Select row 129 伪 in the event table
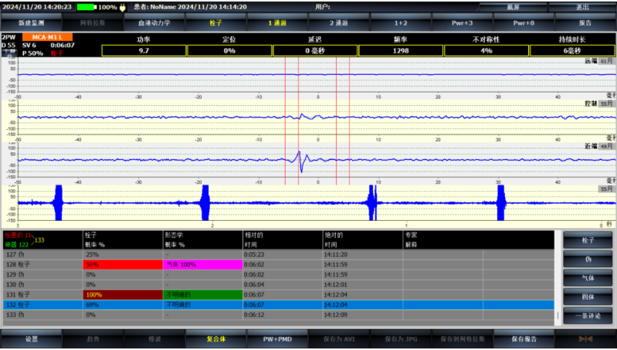This screenshot has width=617, height=350. (279, 274)
